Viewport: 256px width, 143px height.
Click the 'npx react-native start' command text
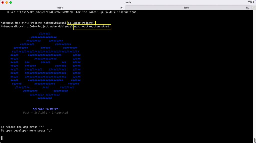tap(92, 26)
